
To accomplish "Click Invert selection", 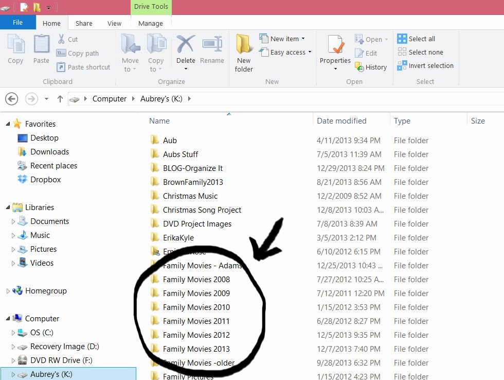I will [x=425, y=65].
